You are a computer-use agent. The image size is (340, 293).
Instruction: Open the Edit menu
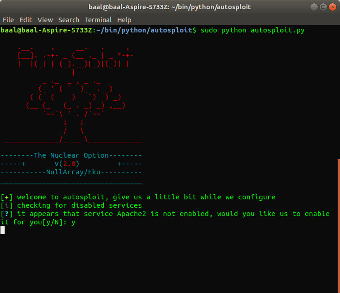coord(25,20)
